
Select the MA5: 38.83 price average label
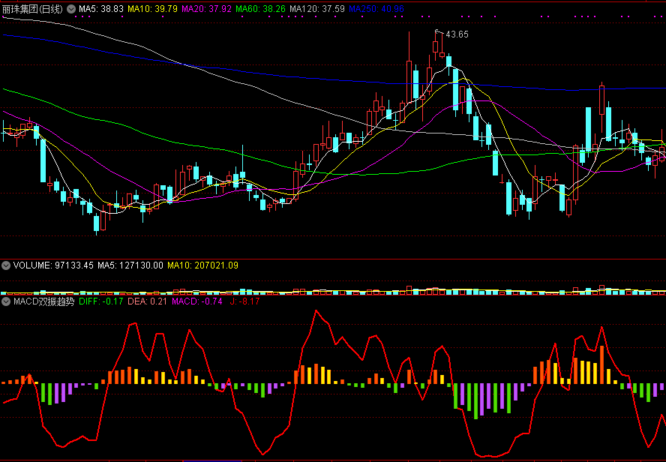tap(101, 9)
